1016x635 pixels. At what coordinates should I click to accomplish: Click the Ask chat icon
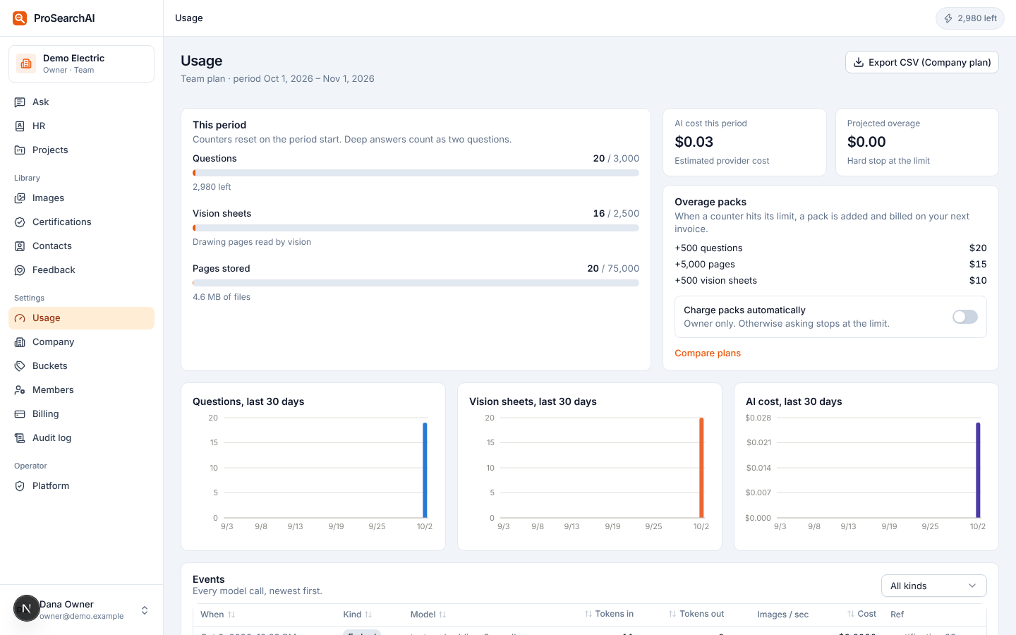20,102
